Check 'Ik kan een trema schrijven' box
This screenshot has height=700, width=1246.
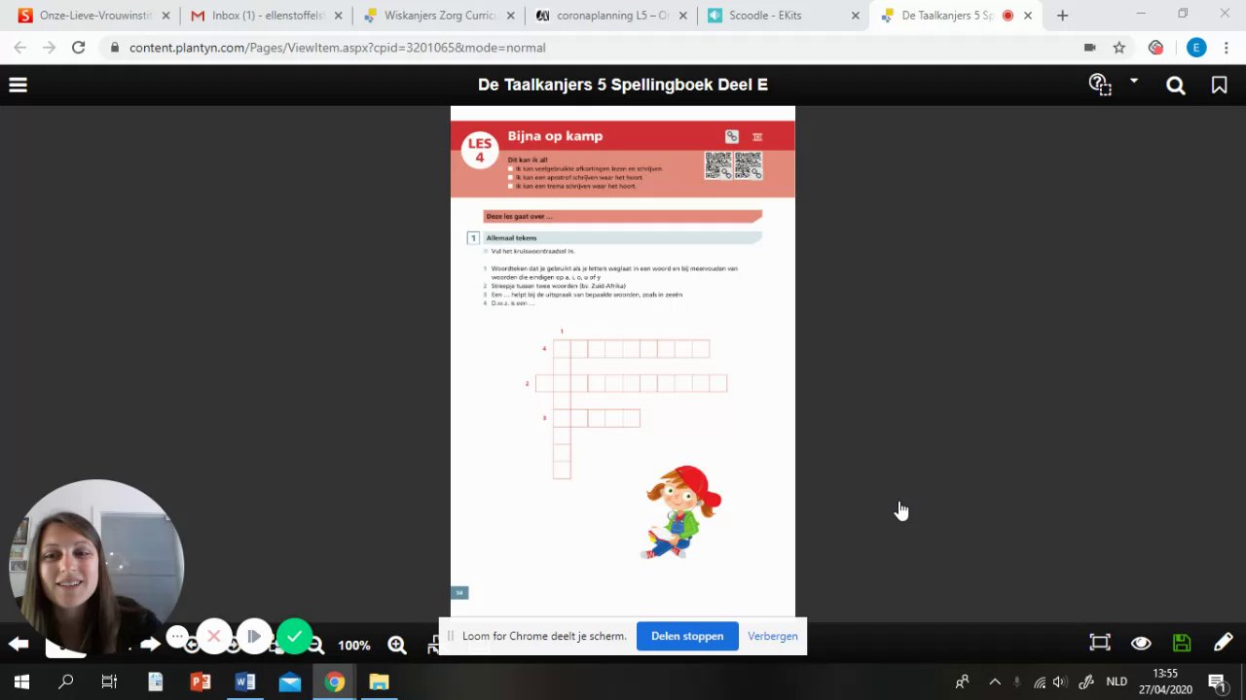(x=511, y=186)
